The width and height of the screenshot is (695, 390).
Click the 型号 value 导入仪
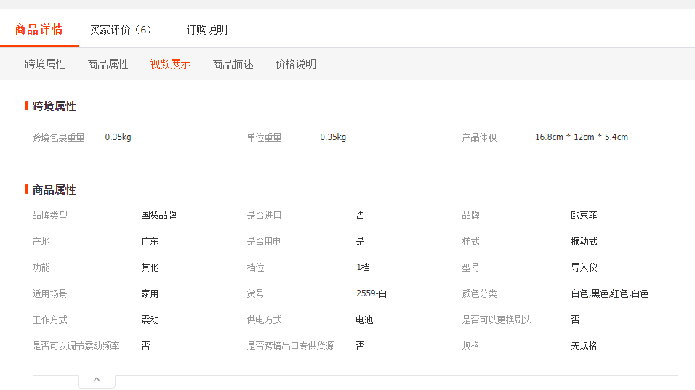pyautogui.click(x=584, y=268)
